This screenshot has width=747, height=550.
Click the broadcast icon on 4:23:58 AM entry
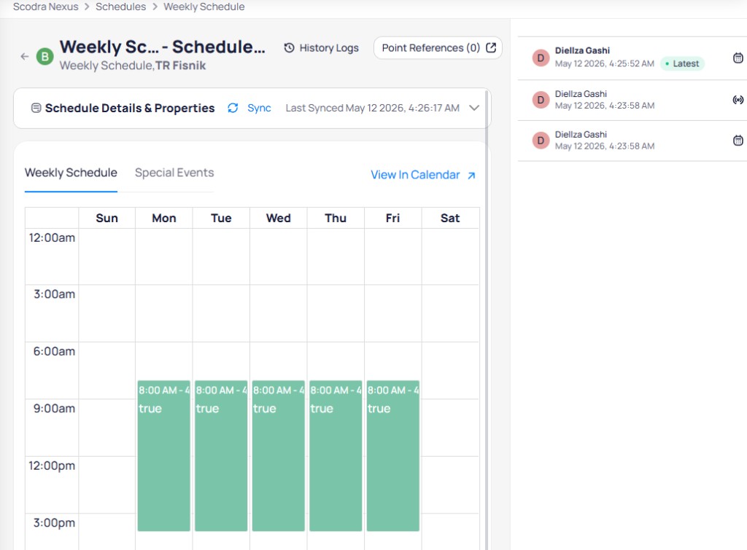point(738,100)
